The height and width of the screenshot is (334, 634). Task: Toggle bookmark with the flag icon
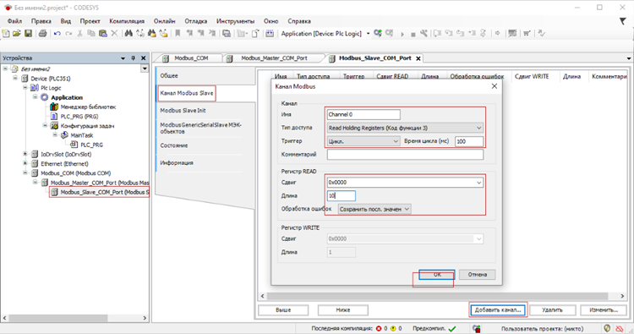[x=178, y=34]
